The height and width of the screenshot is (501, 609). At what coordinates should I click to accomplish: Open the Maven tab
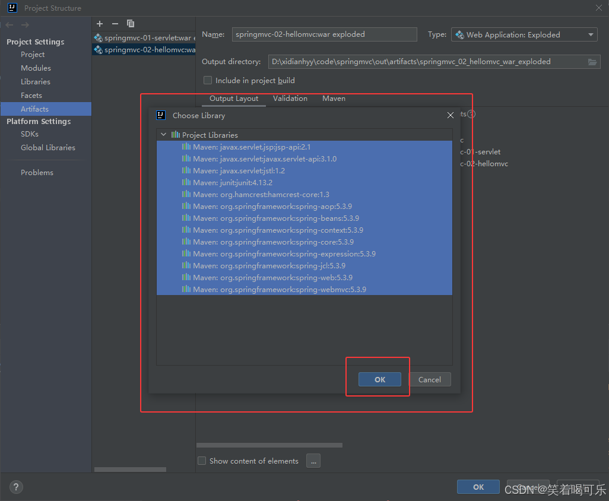pyautogui.click(x=334, y=99)
